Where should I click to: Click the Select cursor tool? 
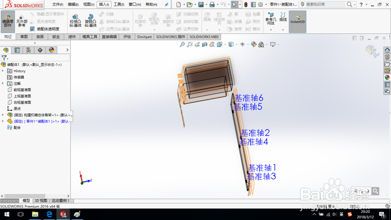click(x=234, y=4)
